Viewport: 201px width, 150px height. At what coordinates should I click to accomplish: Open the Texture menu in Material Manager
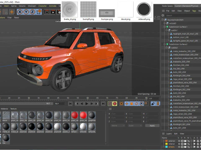point(13,109)
